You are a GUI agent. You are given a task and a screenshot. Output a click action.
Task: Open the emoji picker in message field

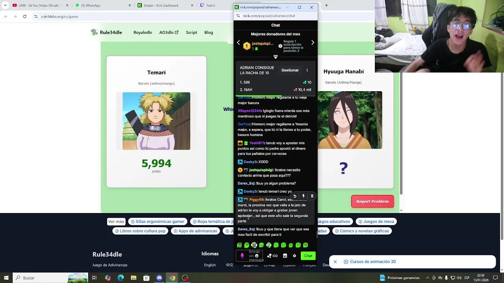(257, 256)
